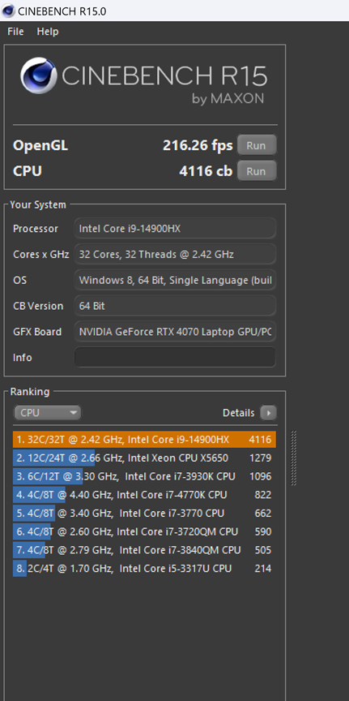Select ranking row 2 Intel Xeon X5650
This screenshot has width=349, height=701.
[x=145, y=458]
